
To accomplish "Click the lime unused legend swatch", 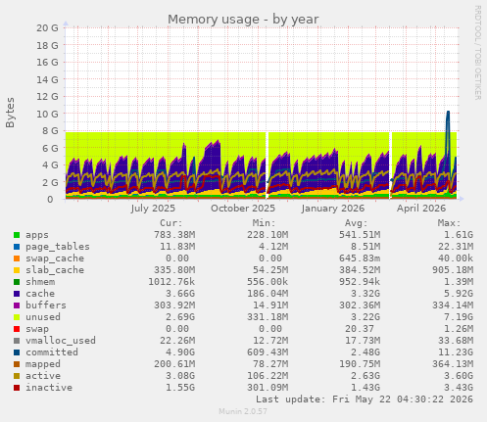I will 17,317.
